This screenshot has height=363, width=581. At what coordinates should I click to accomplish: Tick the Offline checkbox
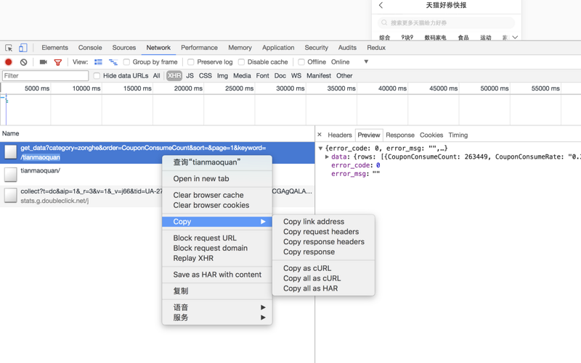click(301, 62)
